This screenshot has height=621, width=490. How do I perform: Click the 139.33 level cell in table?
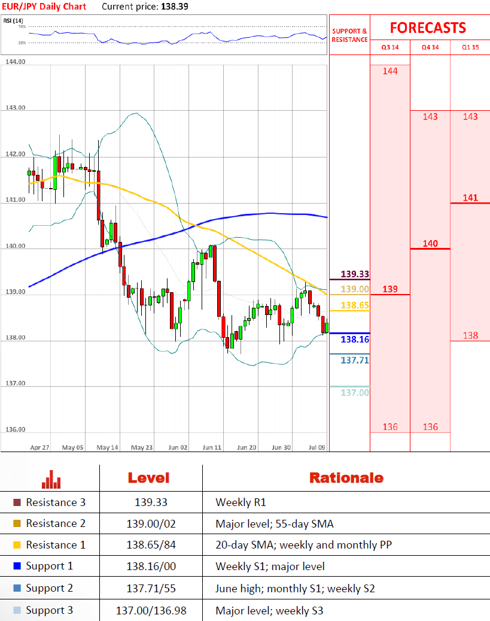(151, 502)
